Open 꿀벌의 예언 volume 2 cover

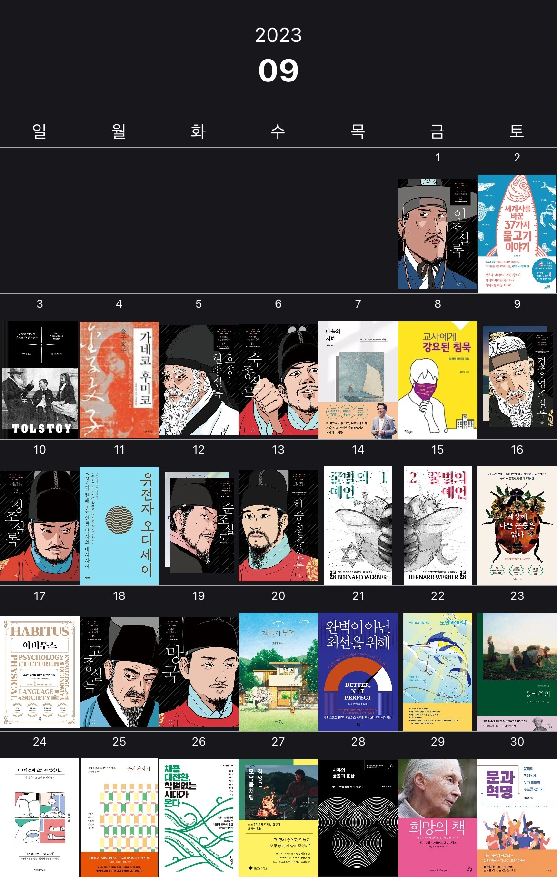pyautogui.click(x=438, y=526)
